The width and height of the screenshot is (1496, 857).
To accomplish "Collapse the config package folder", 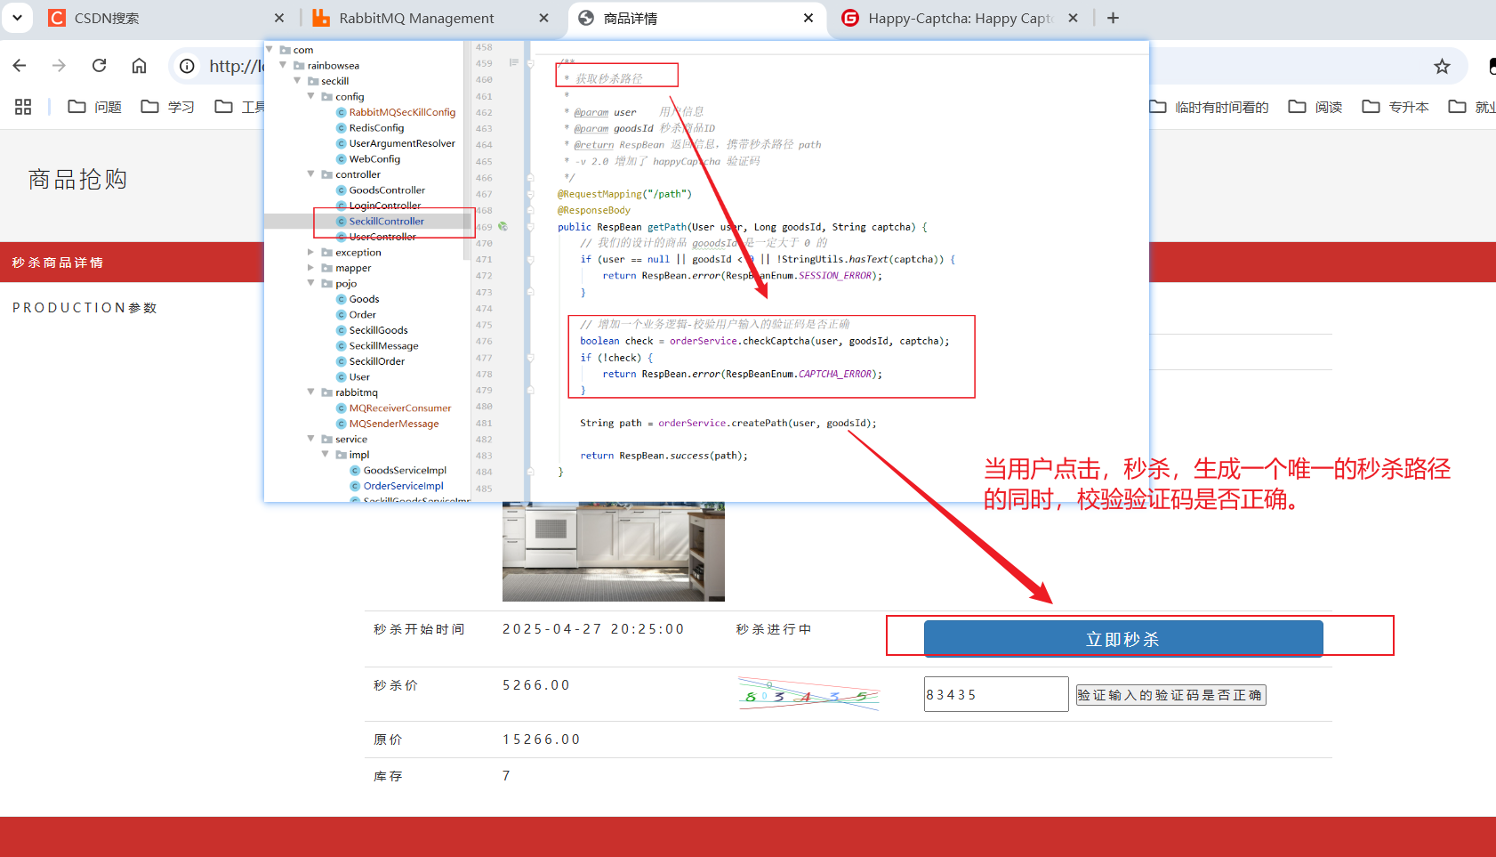I will pyautogui.click(x=311, y=96).
